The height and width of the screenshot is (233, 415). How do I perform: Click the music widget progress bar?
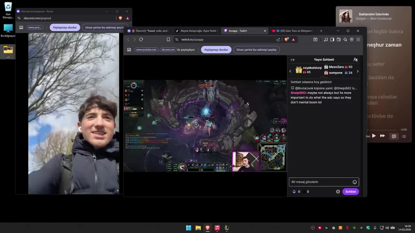(382, 130)
